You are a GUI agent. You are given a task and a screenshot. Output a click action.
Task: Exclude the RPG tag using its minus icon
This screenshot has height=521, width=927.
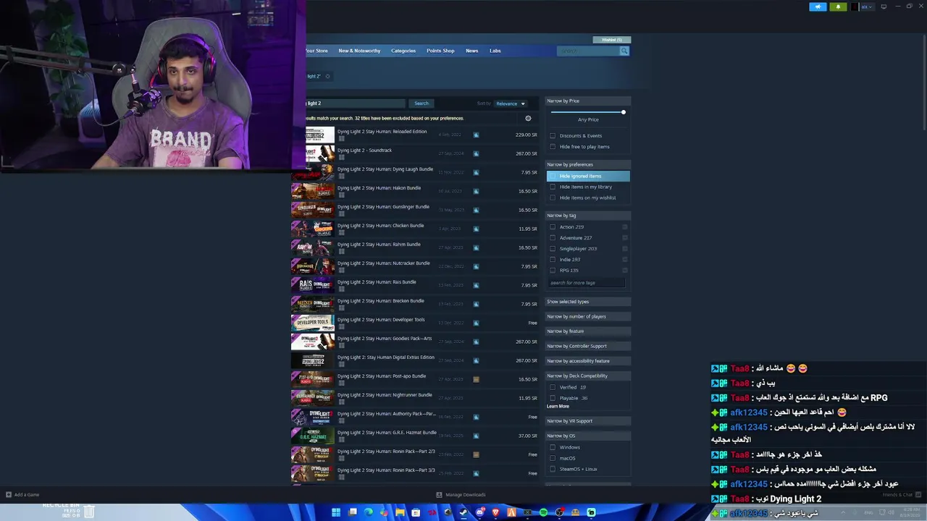(625, 270)
